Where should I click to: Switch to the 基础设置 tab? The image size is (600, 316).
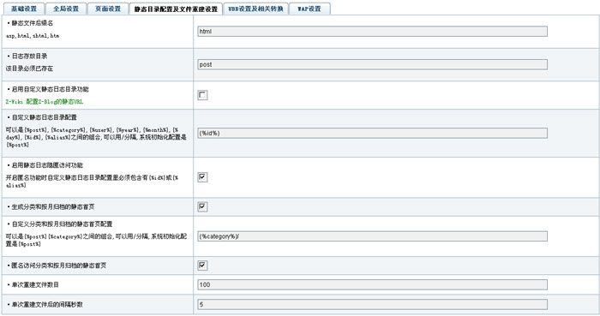23,9
